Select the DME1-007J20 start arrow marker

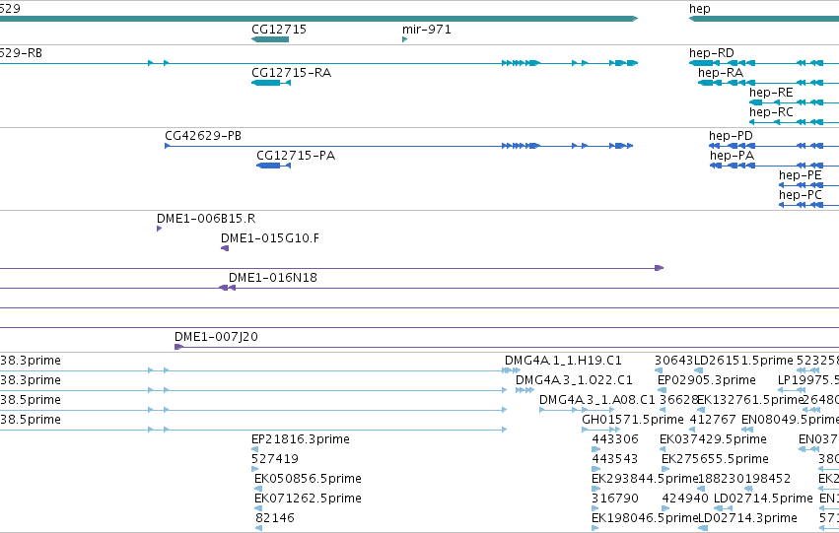(179, 347)
